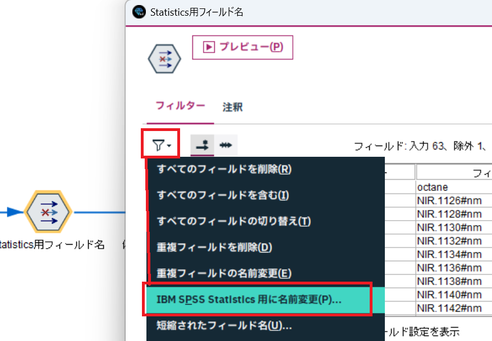Open the filter options funnel dropdown
The width and height of the screenshot is (492, 341).
(161, 145)
